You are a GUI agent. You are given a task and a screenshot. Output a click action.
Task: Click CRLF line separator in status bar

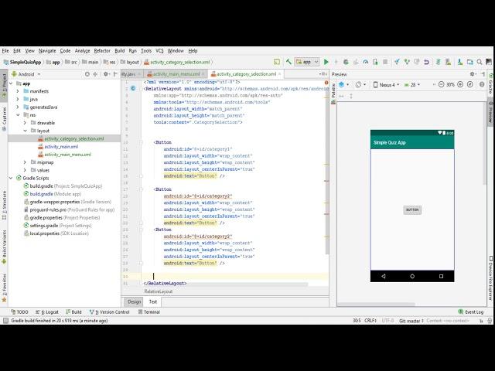point(370,321)
